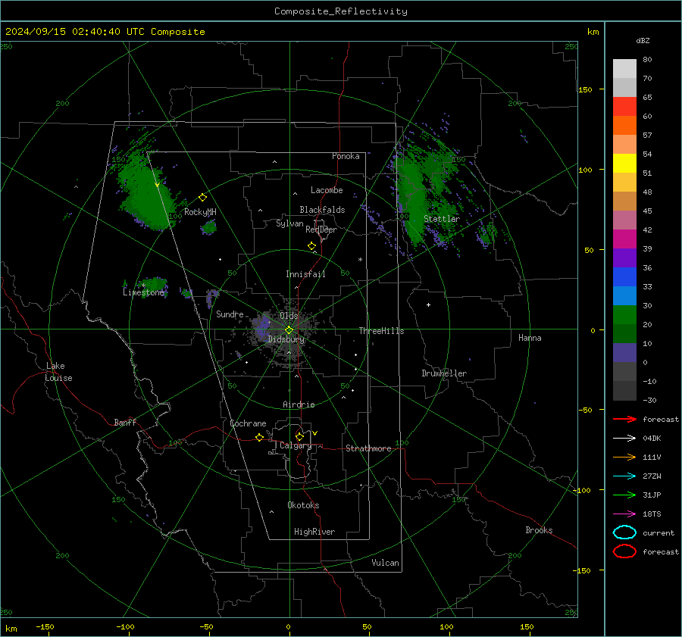Select the orange 57–60 dBZ color band

pyautogui.click(x=624, y=125)
